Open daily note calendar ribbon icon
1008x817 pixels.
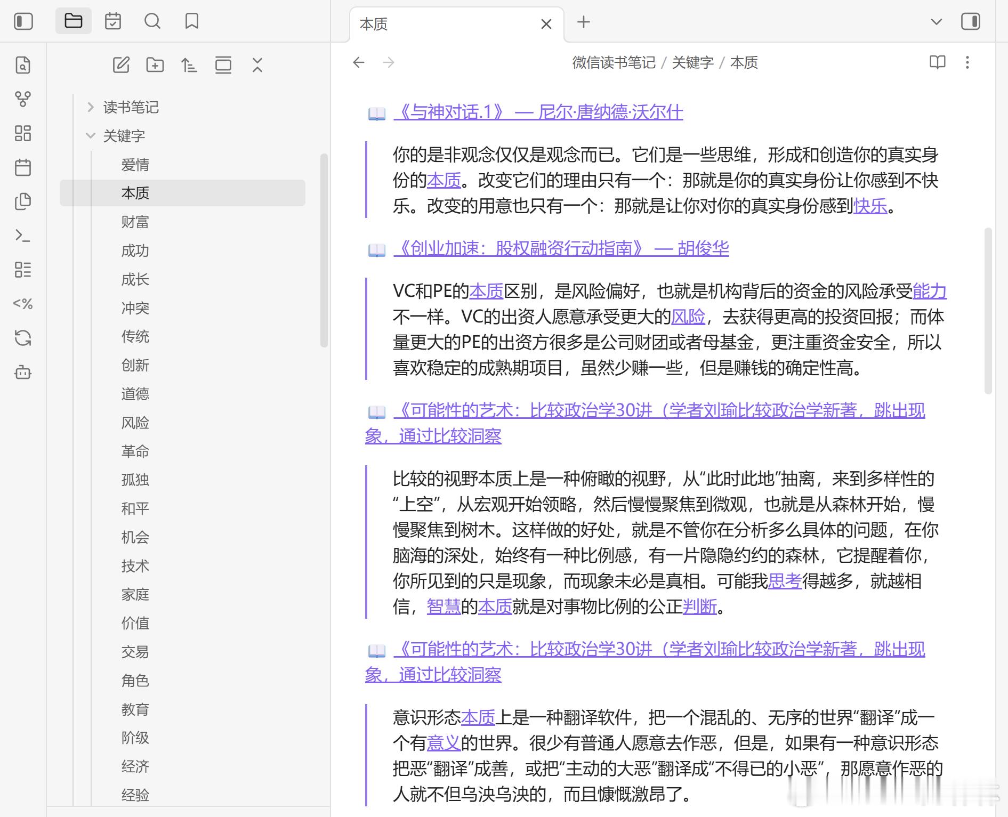point(23,167)
